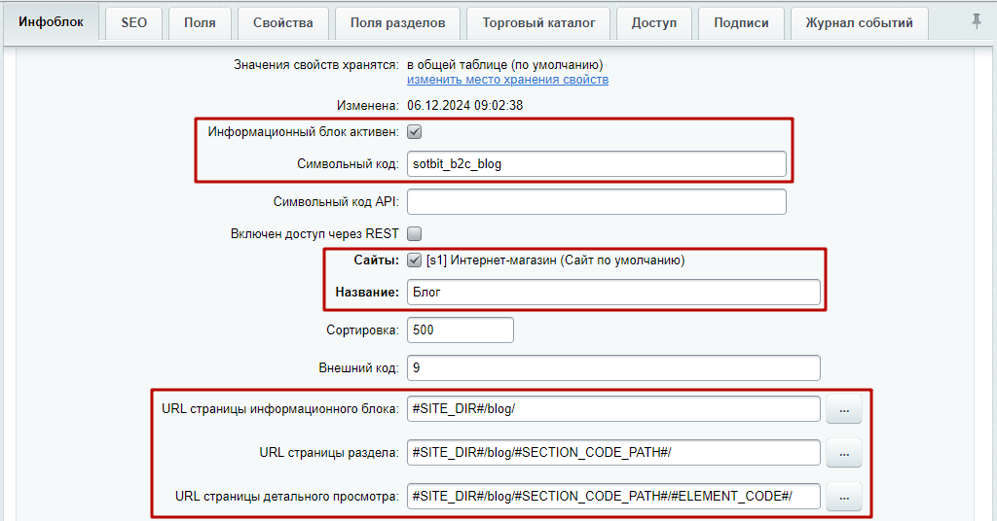Screen dimensions: 997x521
Task: Focus the Символьный код API field
Action: click(597, 202)
